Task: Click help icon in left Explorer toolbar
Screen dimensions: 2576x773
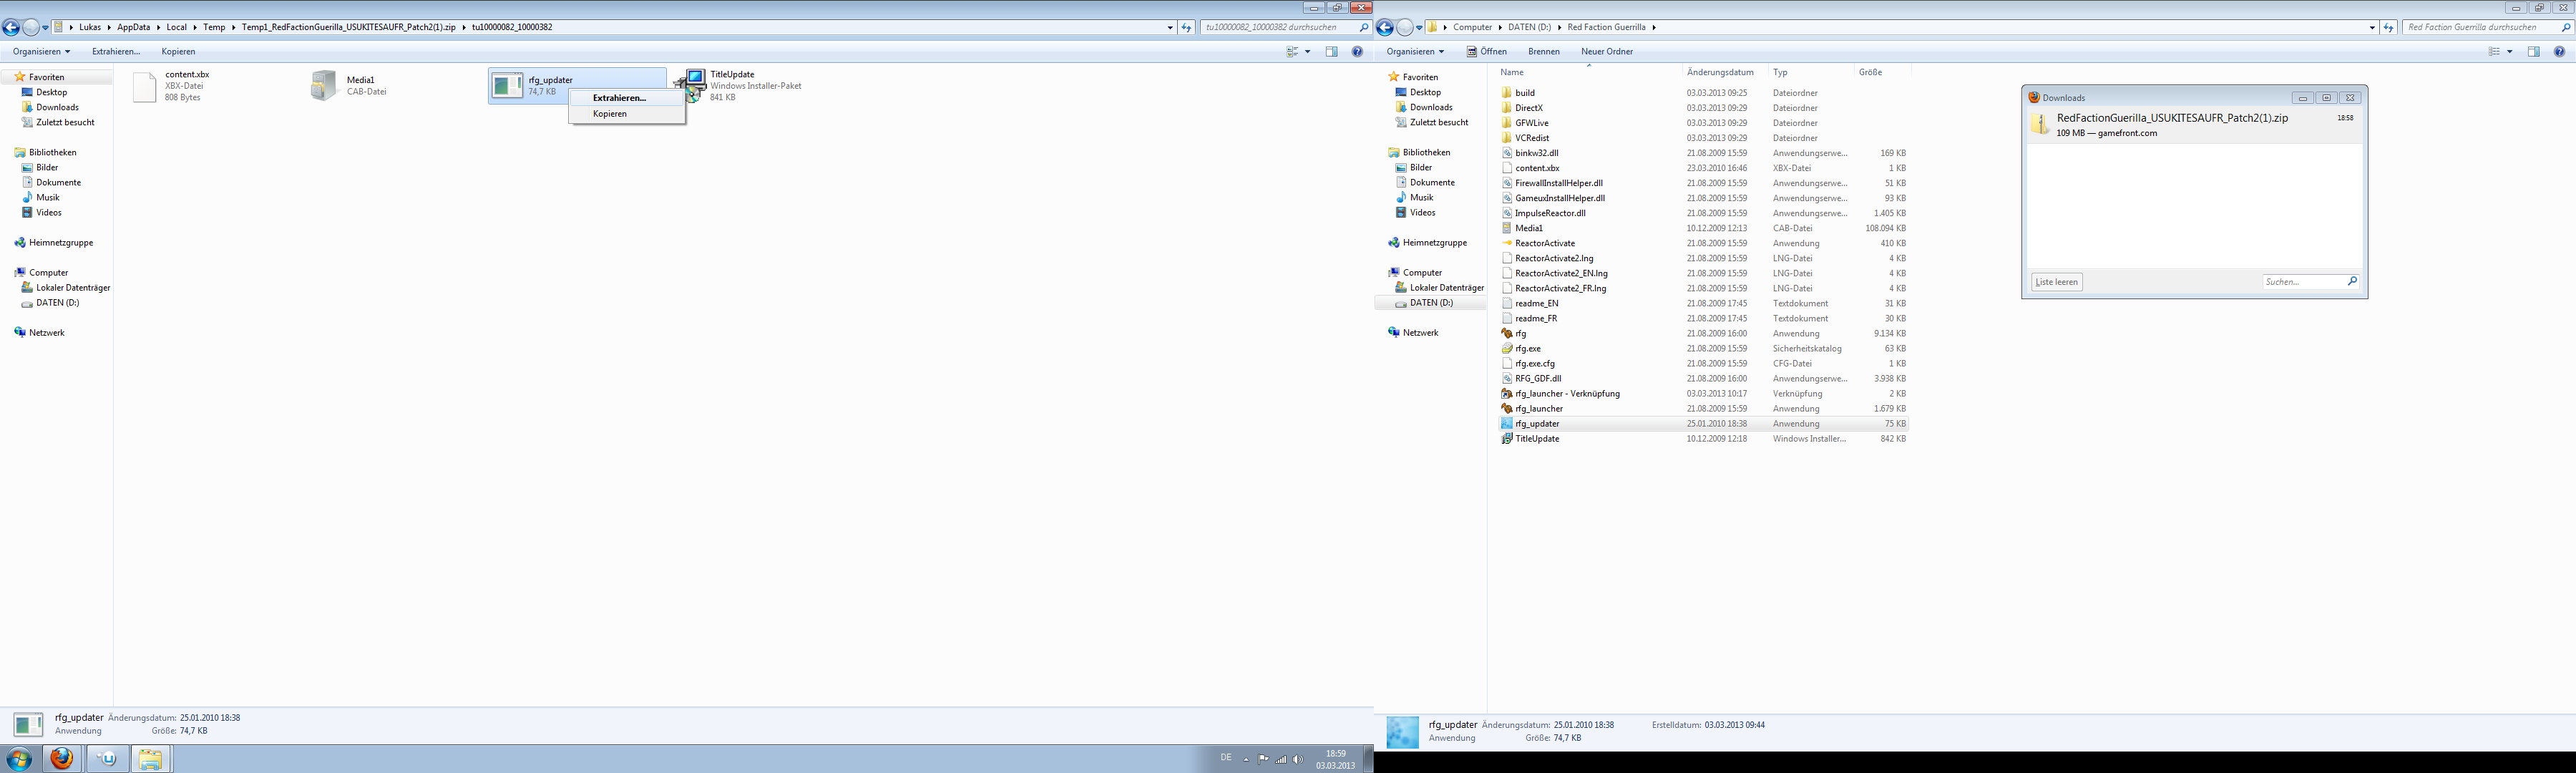Action: 1357,52
